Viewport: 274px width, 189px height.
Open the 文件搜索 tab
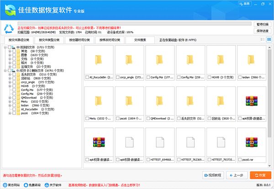[x=140, y=40]
